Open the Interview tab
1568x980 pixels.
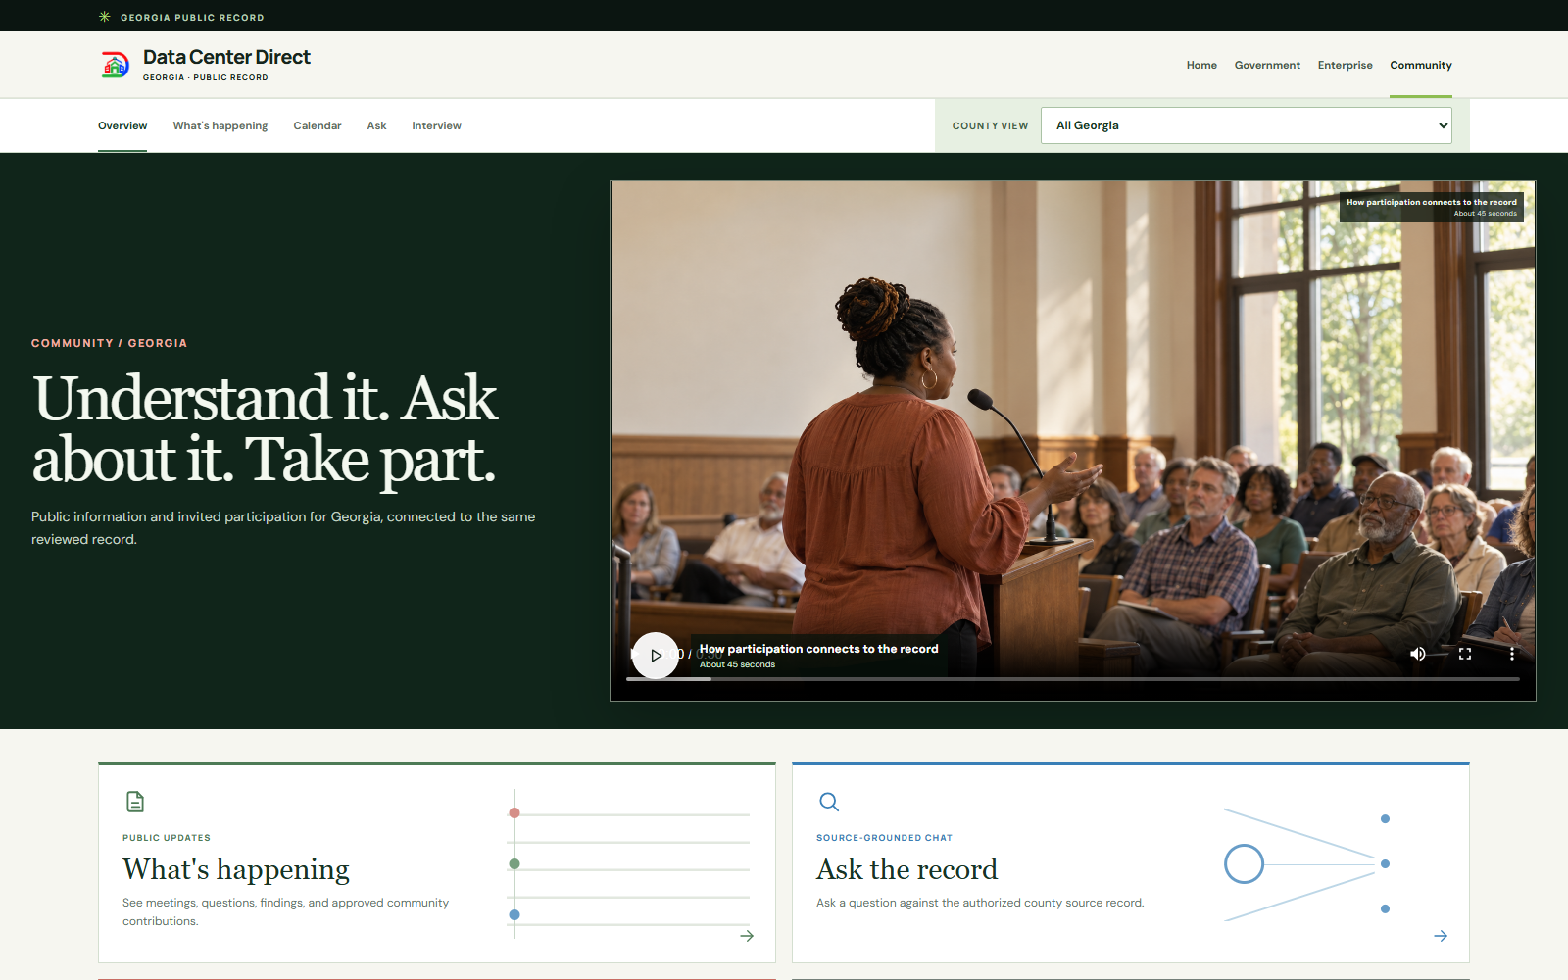(436, 125)
